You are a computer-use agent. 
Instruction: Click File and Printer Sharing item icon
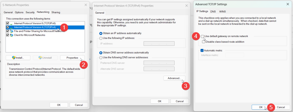11,31
